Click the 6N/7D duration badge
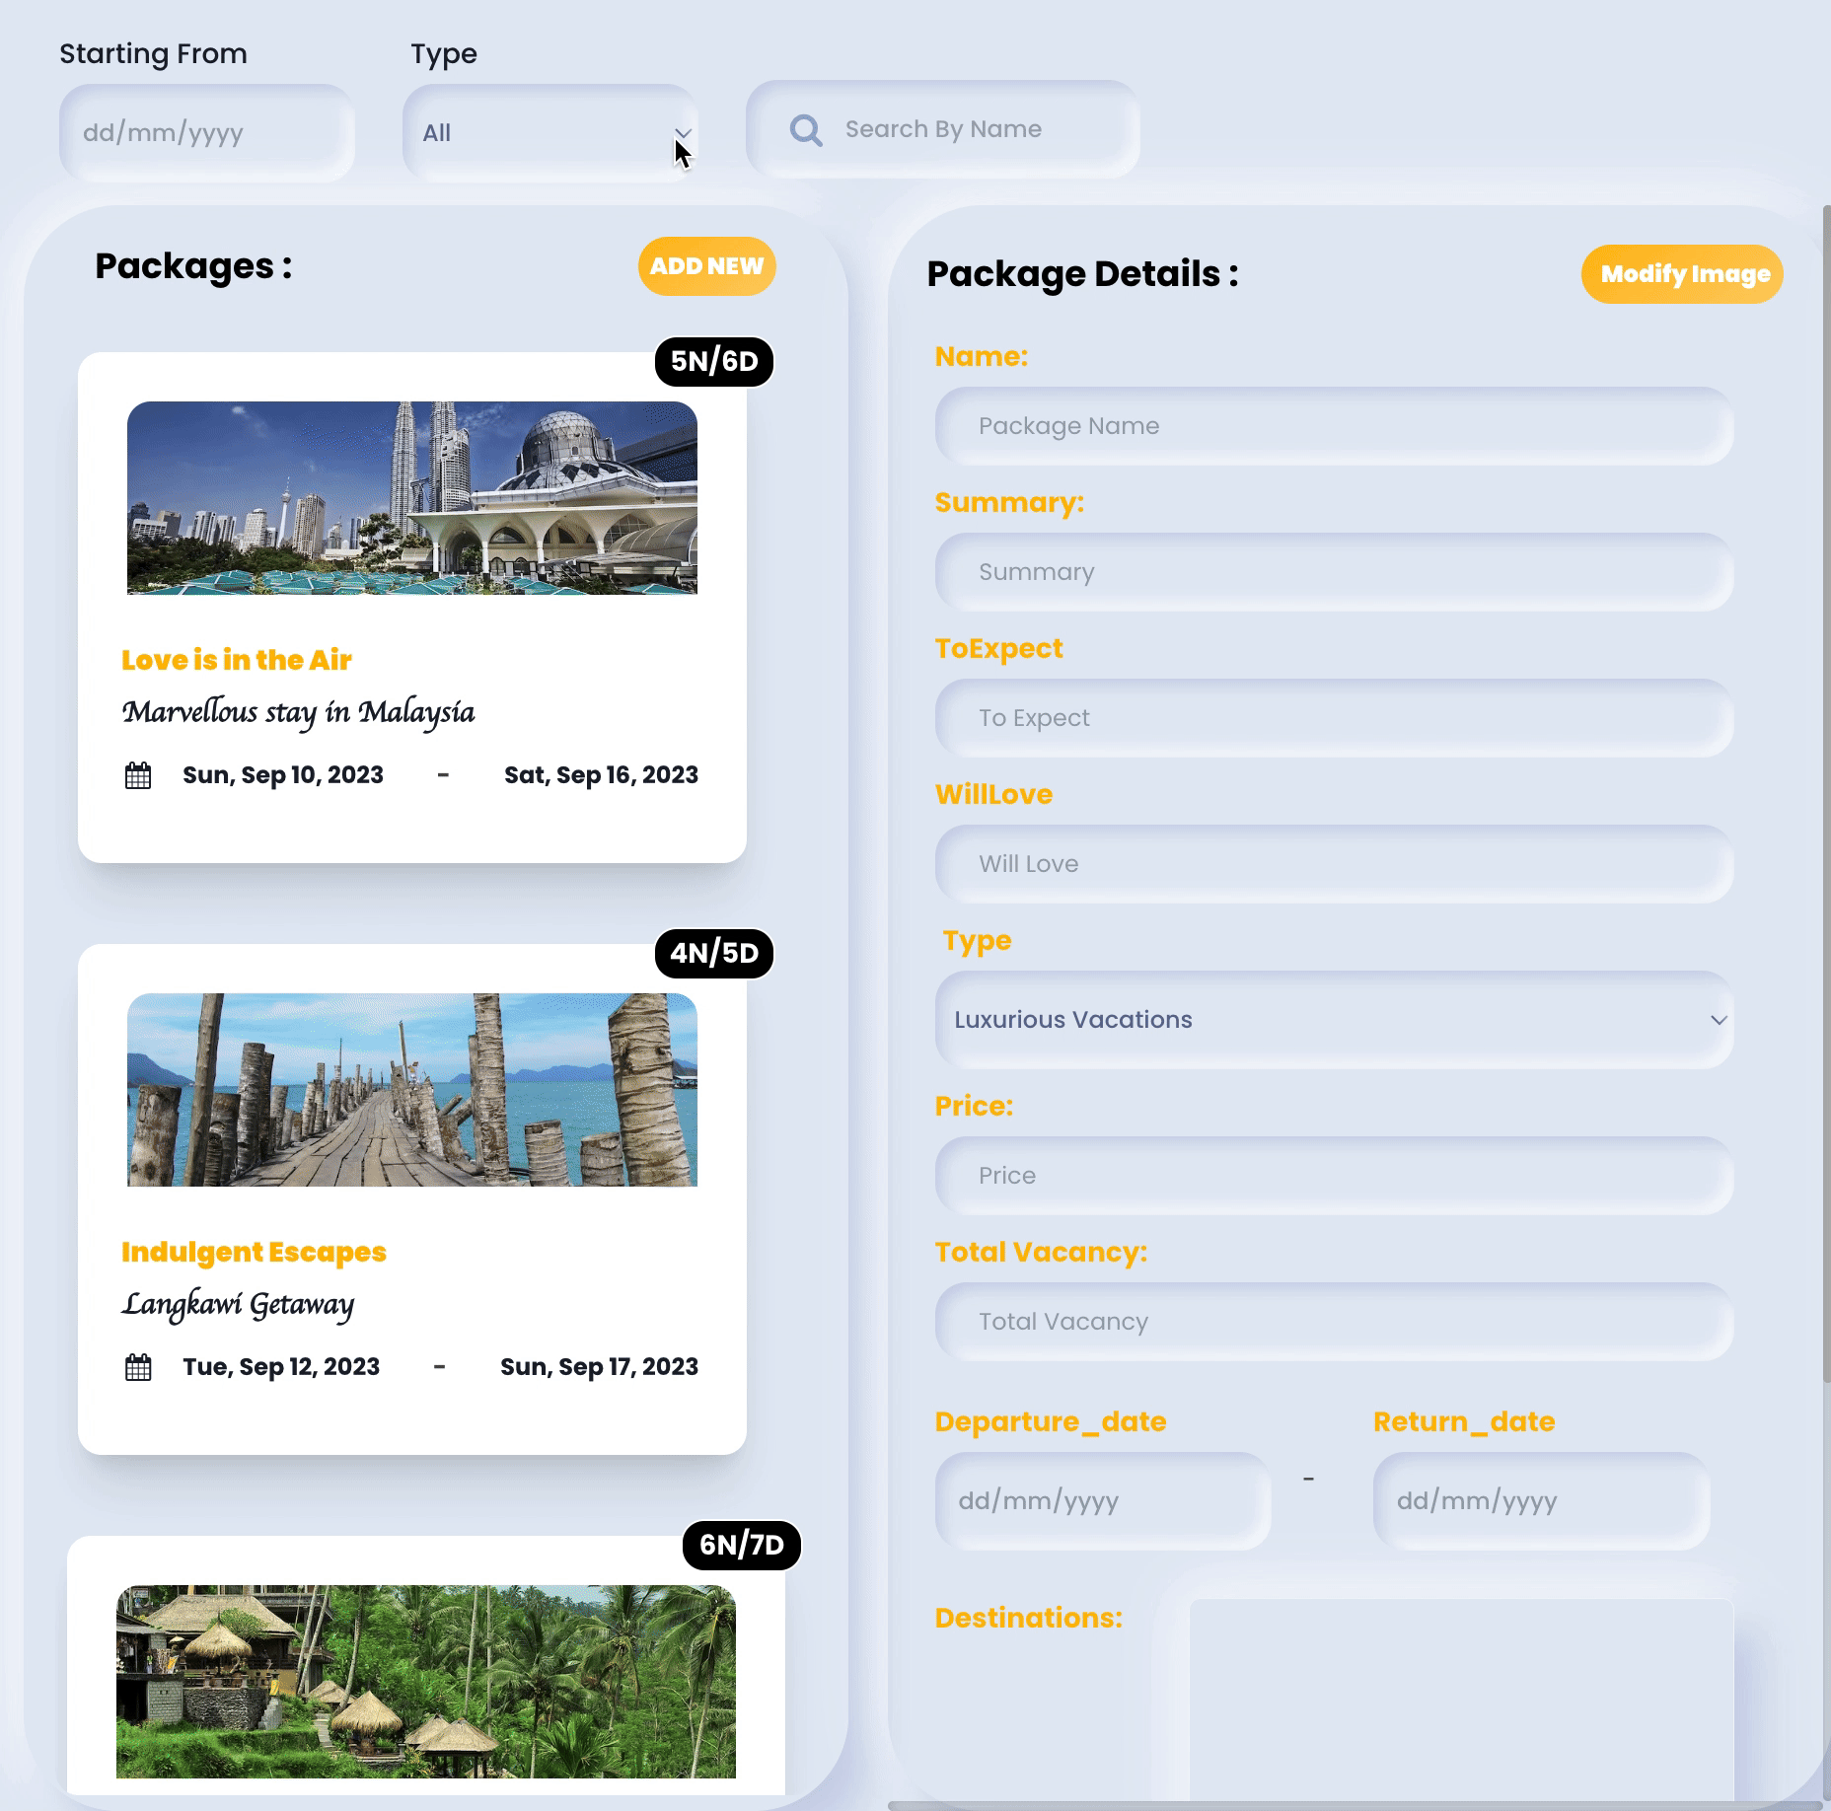Image resolution: width=1831 pixels, height=1811 pixels. 742,1545
